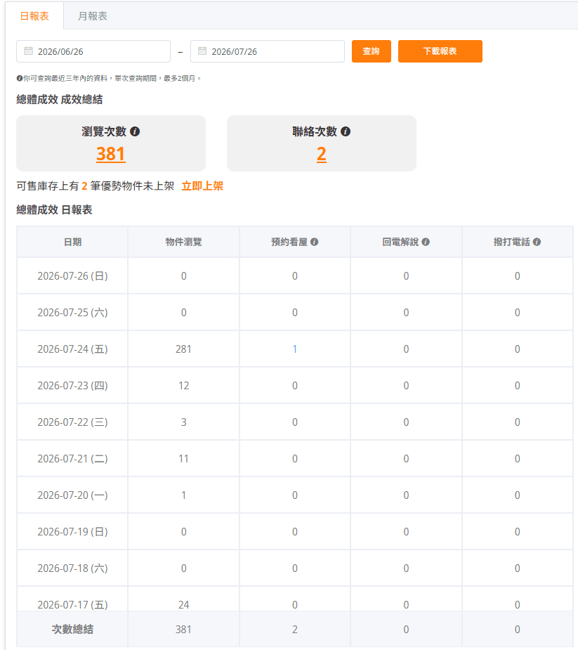Select the date cell 2026-07-18 (六)

click(72, 568)
